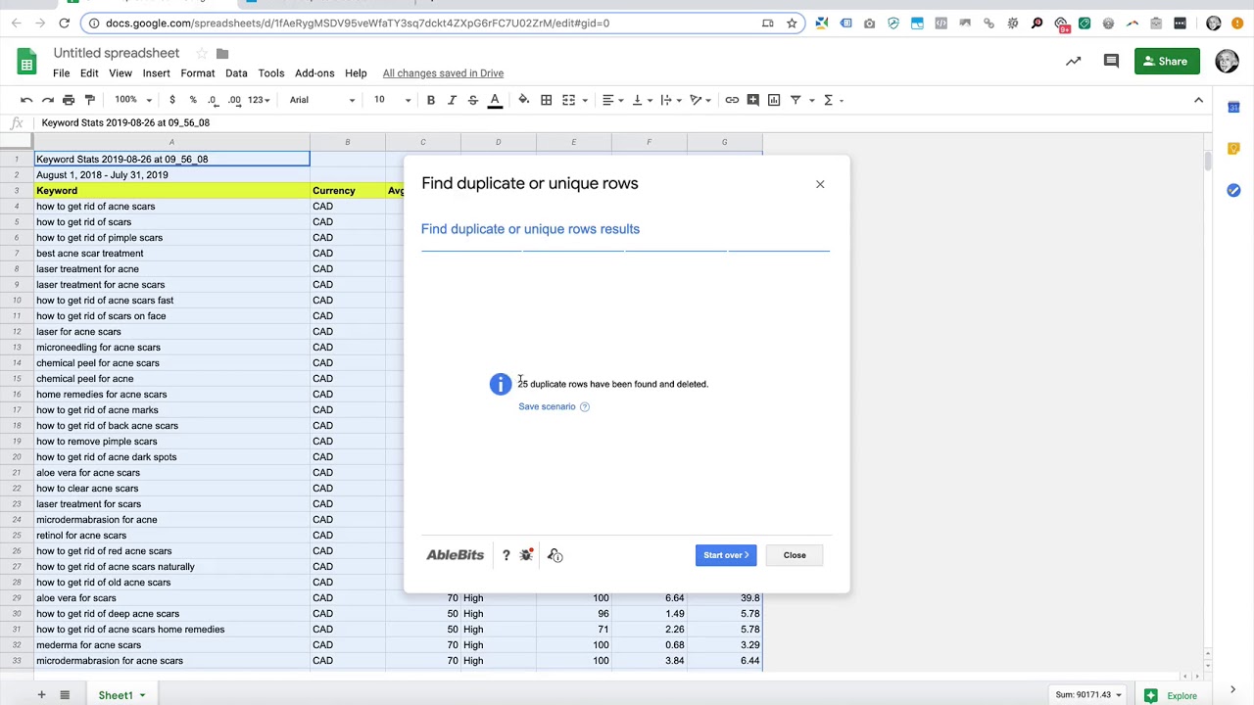Viewport: 1254px width, 705px height.
Task: Click Save scenario help tooltip icon
Action: [585, 406]
